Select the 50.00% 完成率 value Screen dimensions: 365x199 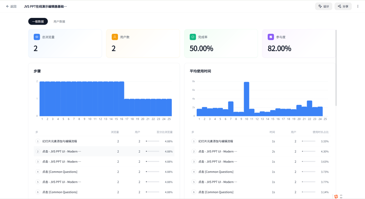click(201, 48)
